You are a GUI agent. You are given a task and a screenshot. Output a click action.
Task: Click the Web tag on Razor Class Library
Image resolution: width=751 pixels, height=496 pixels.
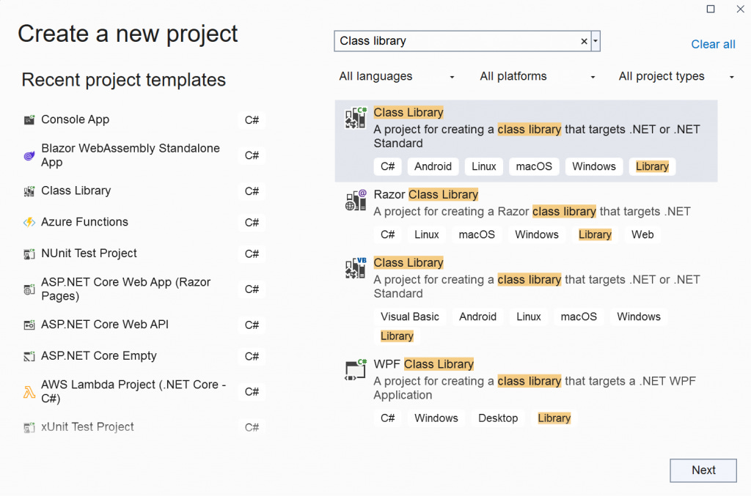pos(642,235)
